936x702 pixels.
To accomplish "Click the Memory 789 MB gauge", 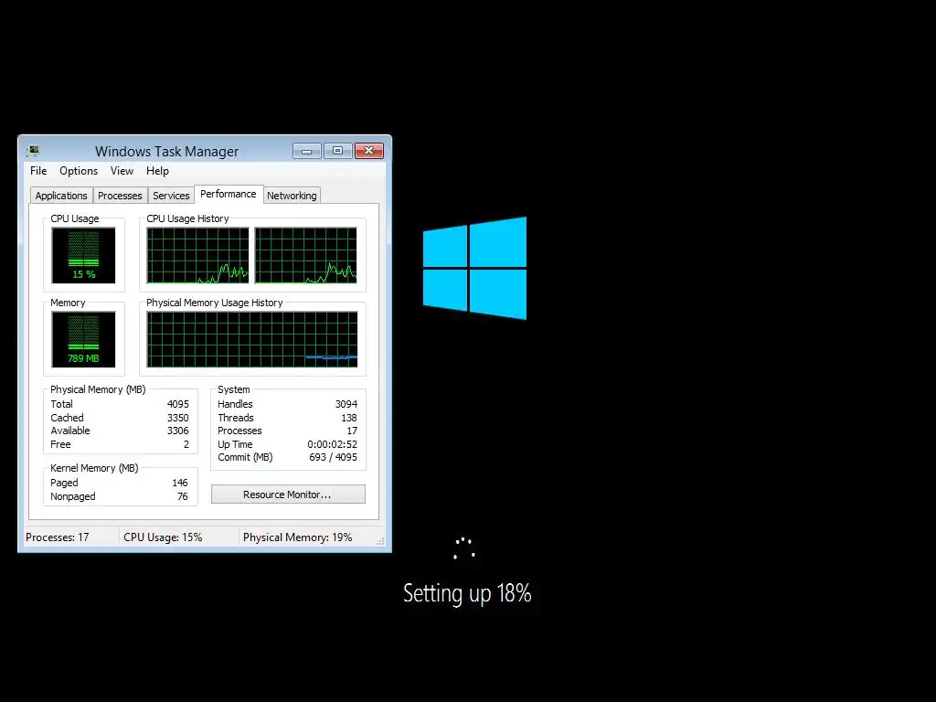I will tap(83, 340).
